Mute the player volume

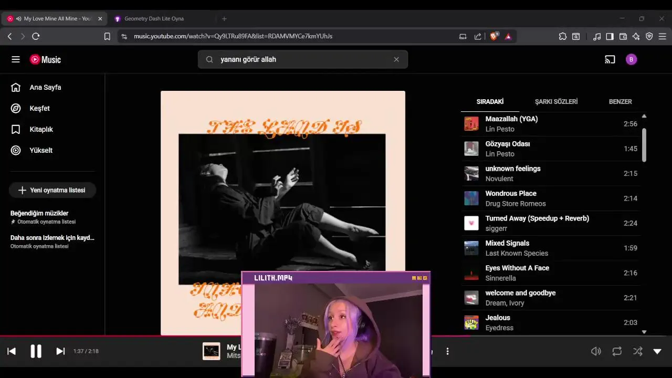point(596,351)
